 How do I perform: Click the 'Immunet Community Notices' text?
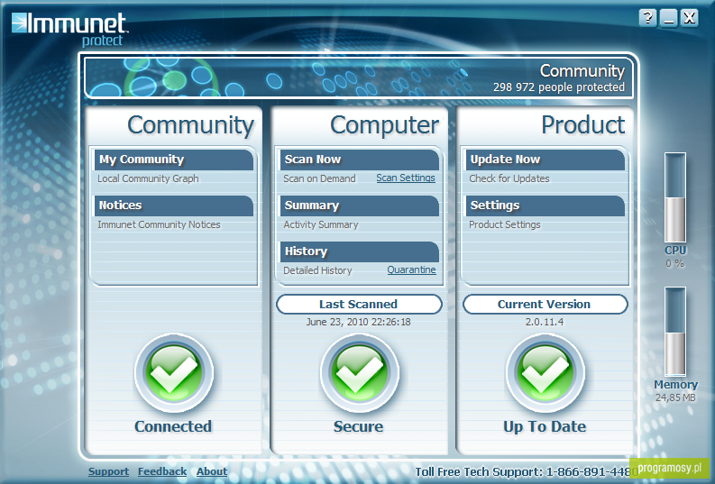coord(159,224)
